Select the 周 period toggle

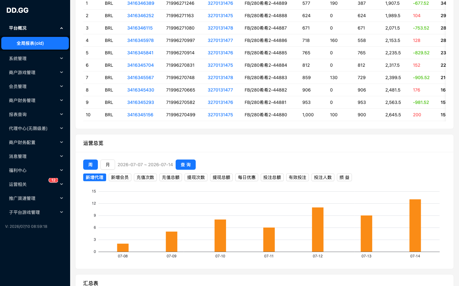coord(91,165)
